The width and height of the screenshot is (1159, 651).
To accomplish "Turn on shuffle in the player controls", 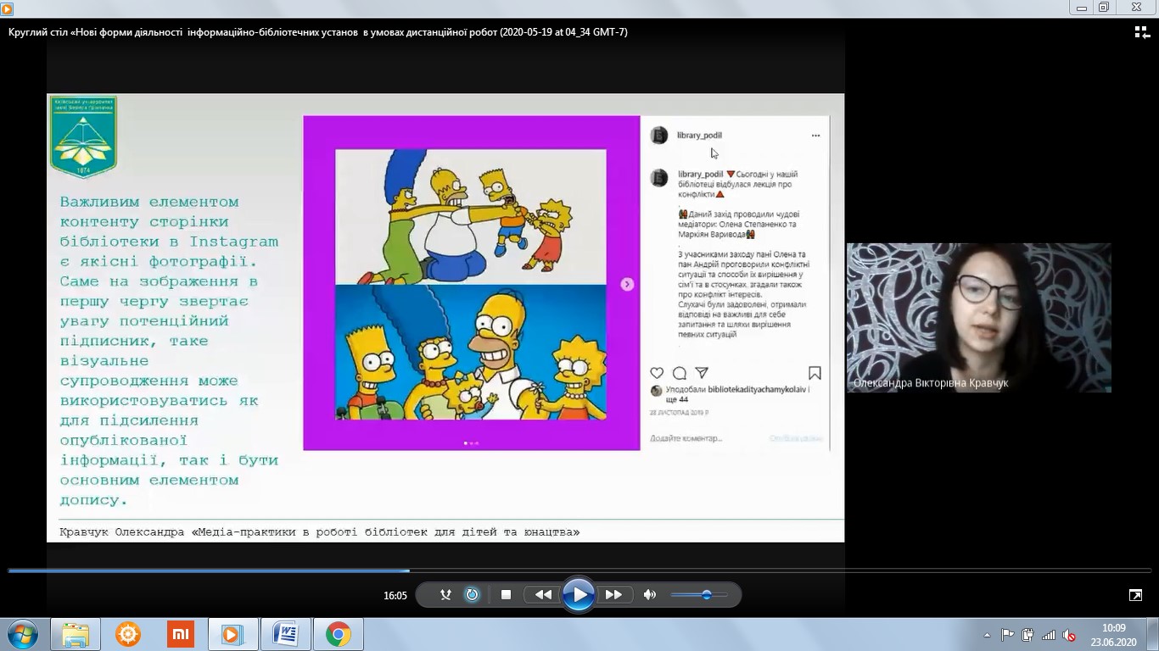I will click(445, 595).
